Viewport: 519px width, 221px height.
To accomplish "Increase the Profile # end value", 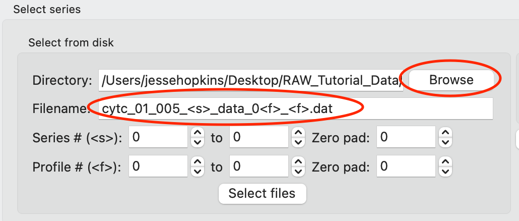I will 298,161.
